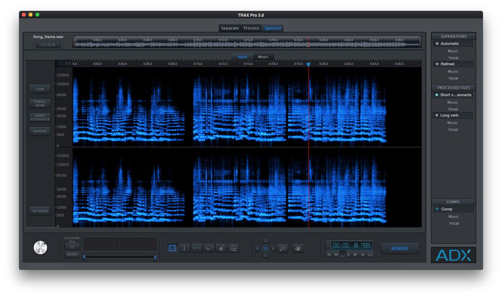This screenshot has width=502, height=297.
Task: Open the SMART ATTENUATE tool
Action: pos(40,118)
